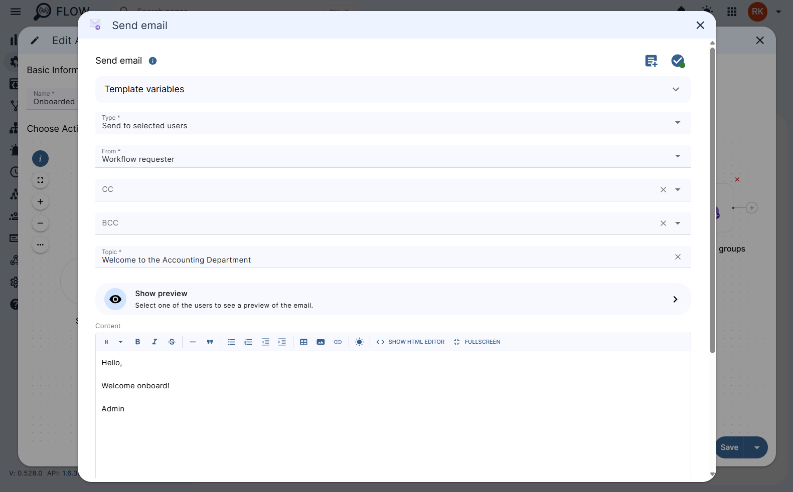This screenshot has height=492, width=793.
Task: Create a numbered list
Action: [x=248, y=342]
